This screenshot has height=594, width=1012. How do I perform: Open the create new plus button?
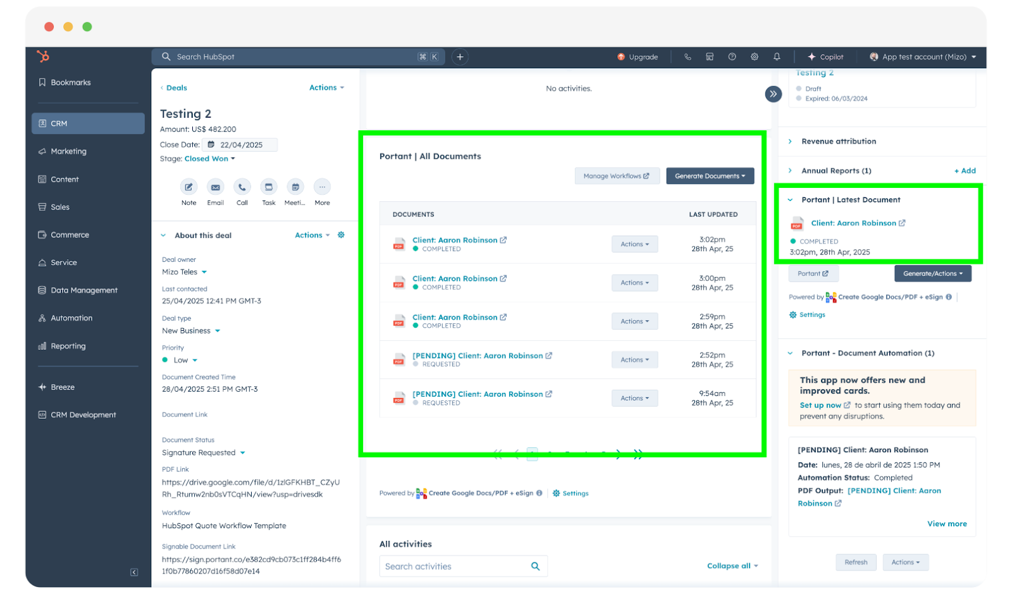(460, 57)
